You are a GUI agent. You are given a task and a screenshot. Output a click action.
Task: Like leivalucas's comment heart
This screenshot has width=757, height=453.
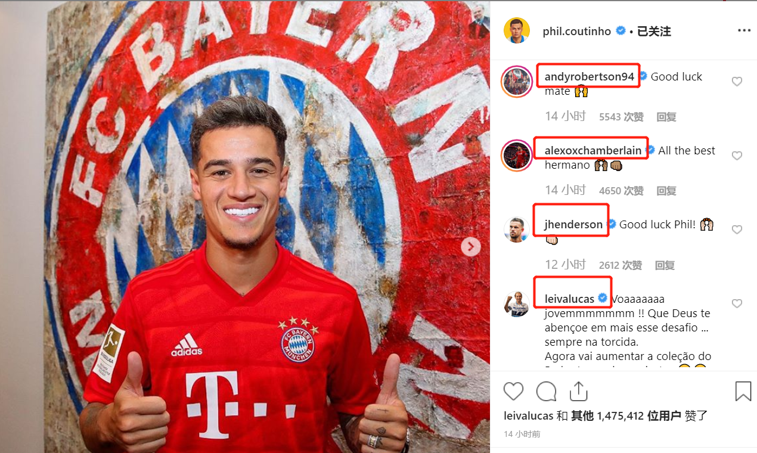pyautogui.click(x=737, y=303)
